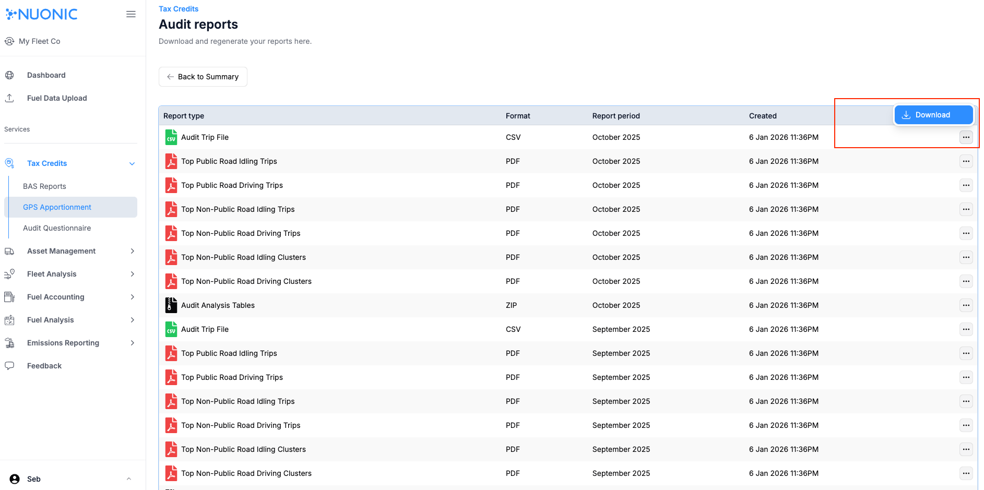Open Fuel Data Upload menu item
Viewport: 984px width, 490px height.
(57, 98)
